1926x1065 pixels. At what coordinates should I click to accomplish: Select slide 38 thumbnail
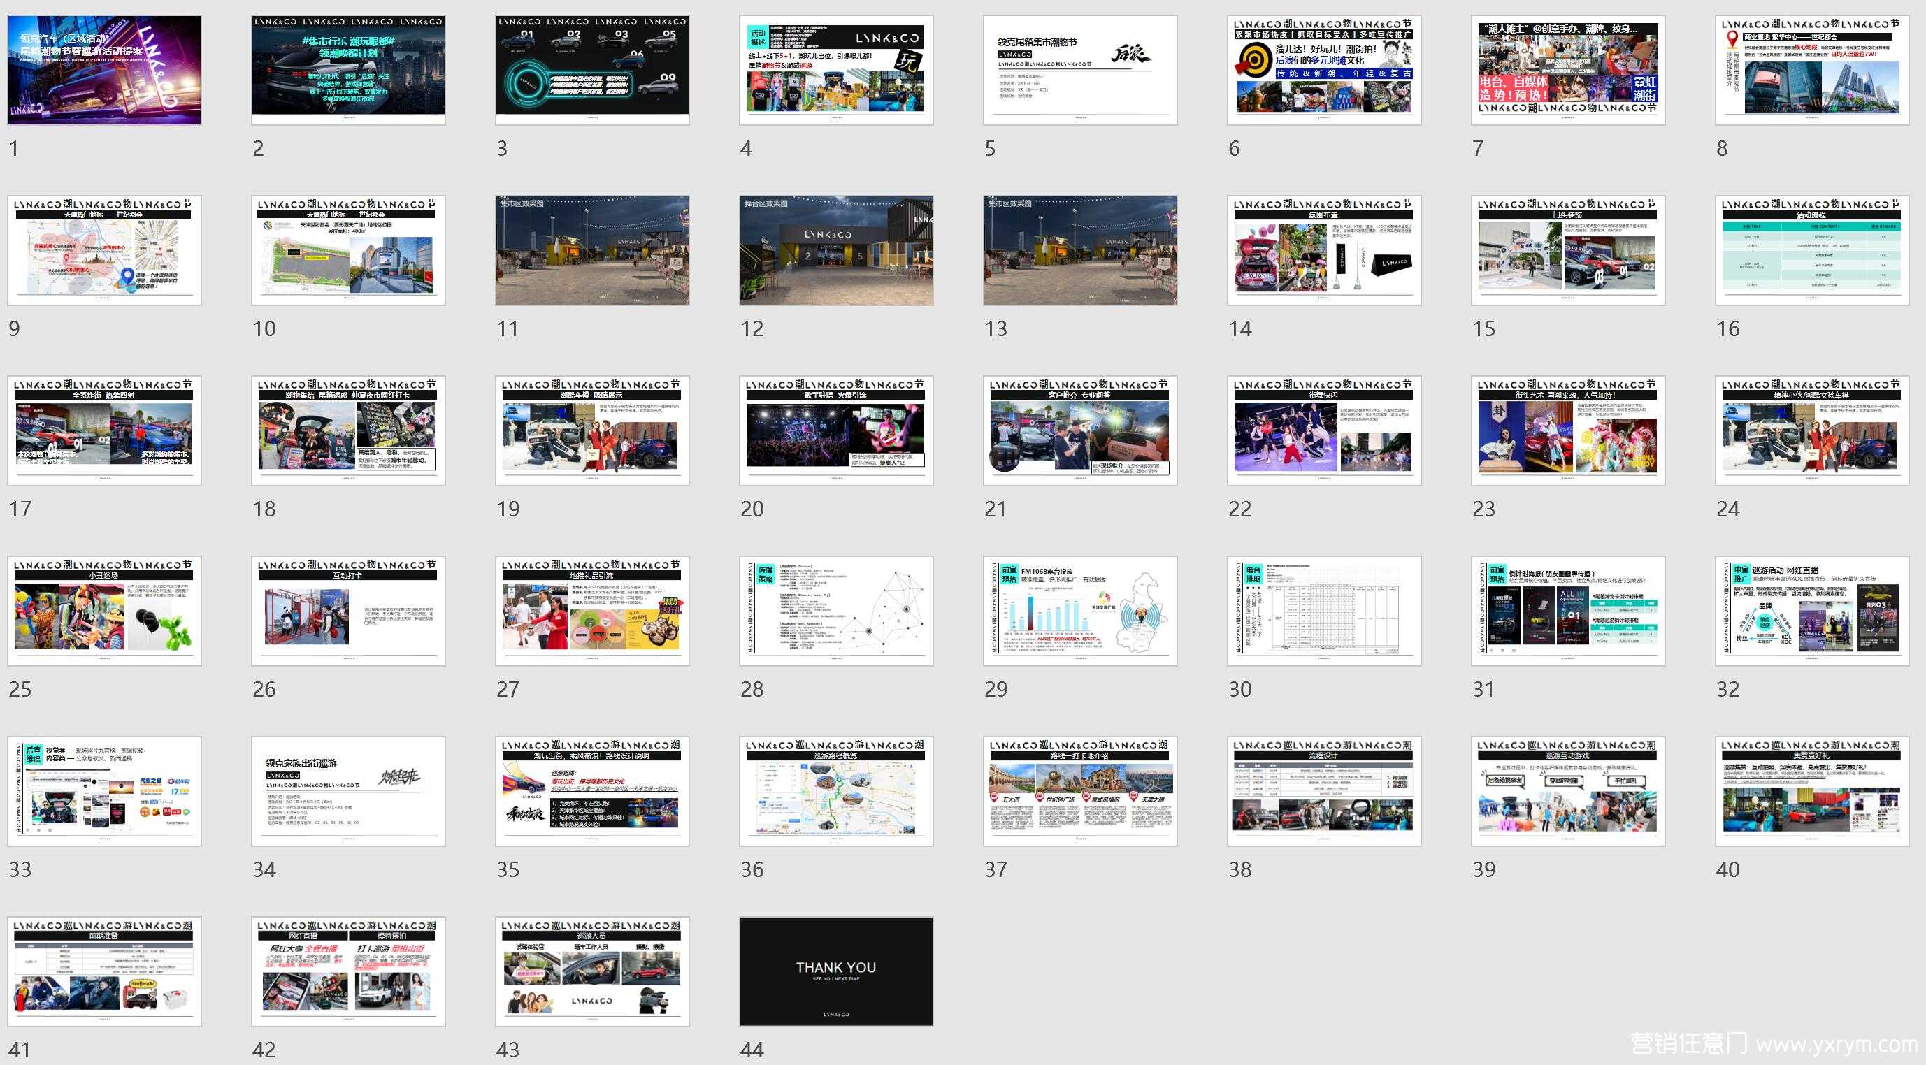tap(1324, 792)
